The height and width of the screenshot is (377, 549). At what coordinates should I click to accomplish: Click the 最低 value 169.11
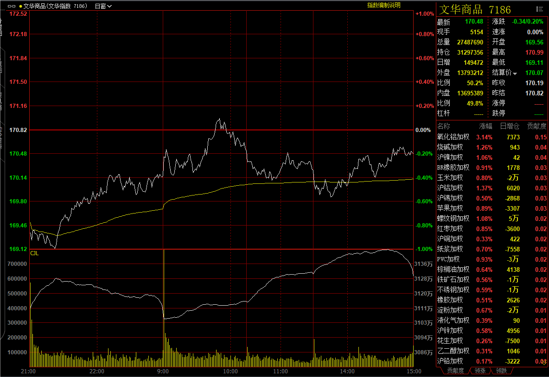coord(534,63)
